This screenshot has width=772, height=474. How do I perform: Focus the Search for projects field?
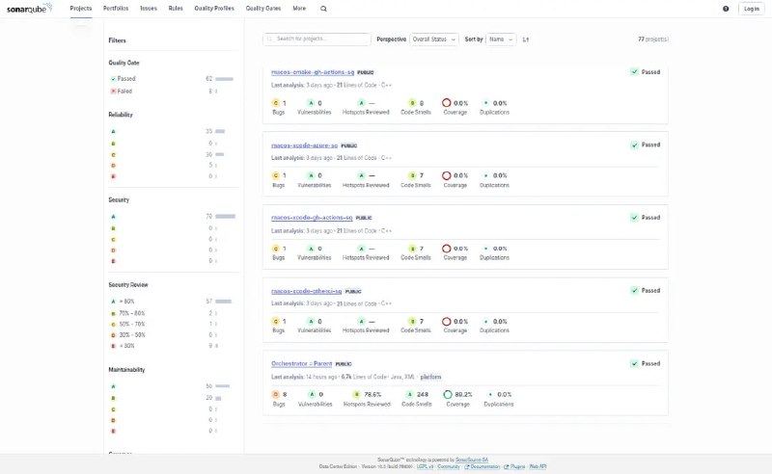click(x=317, y=39)
